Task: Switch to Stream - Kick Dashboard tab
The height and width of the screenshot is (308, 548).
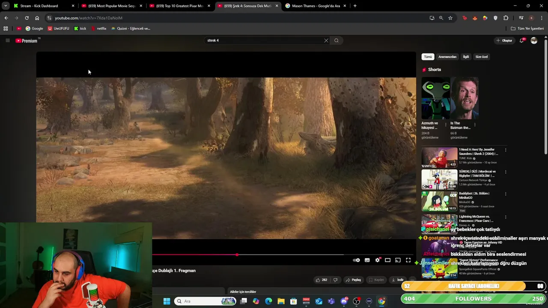Action: 44,6
